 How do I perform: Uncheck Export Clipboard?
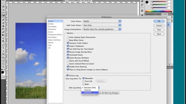68,46
